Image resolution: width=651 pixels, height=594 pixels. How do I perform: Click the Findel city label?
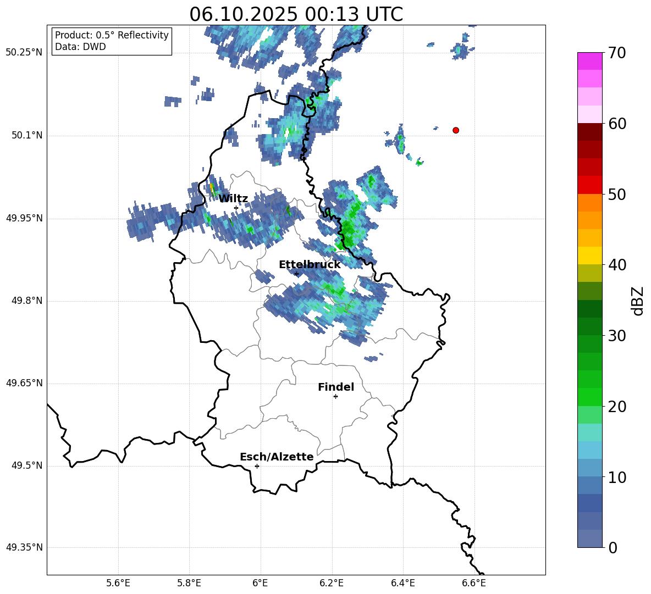[336, 387]
